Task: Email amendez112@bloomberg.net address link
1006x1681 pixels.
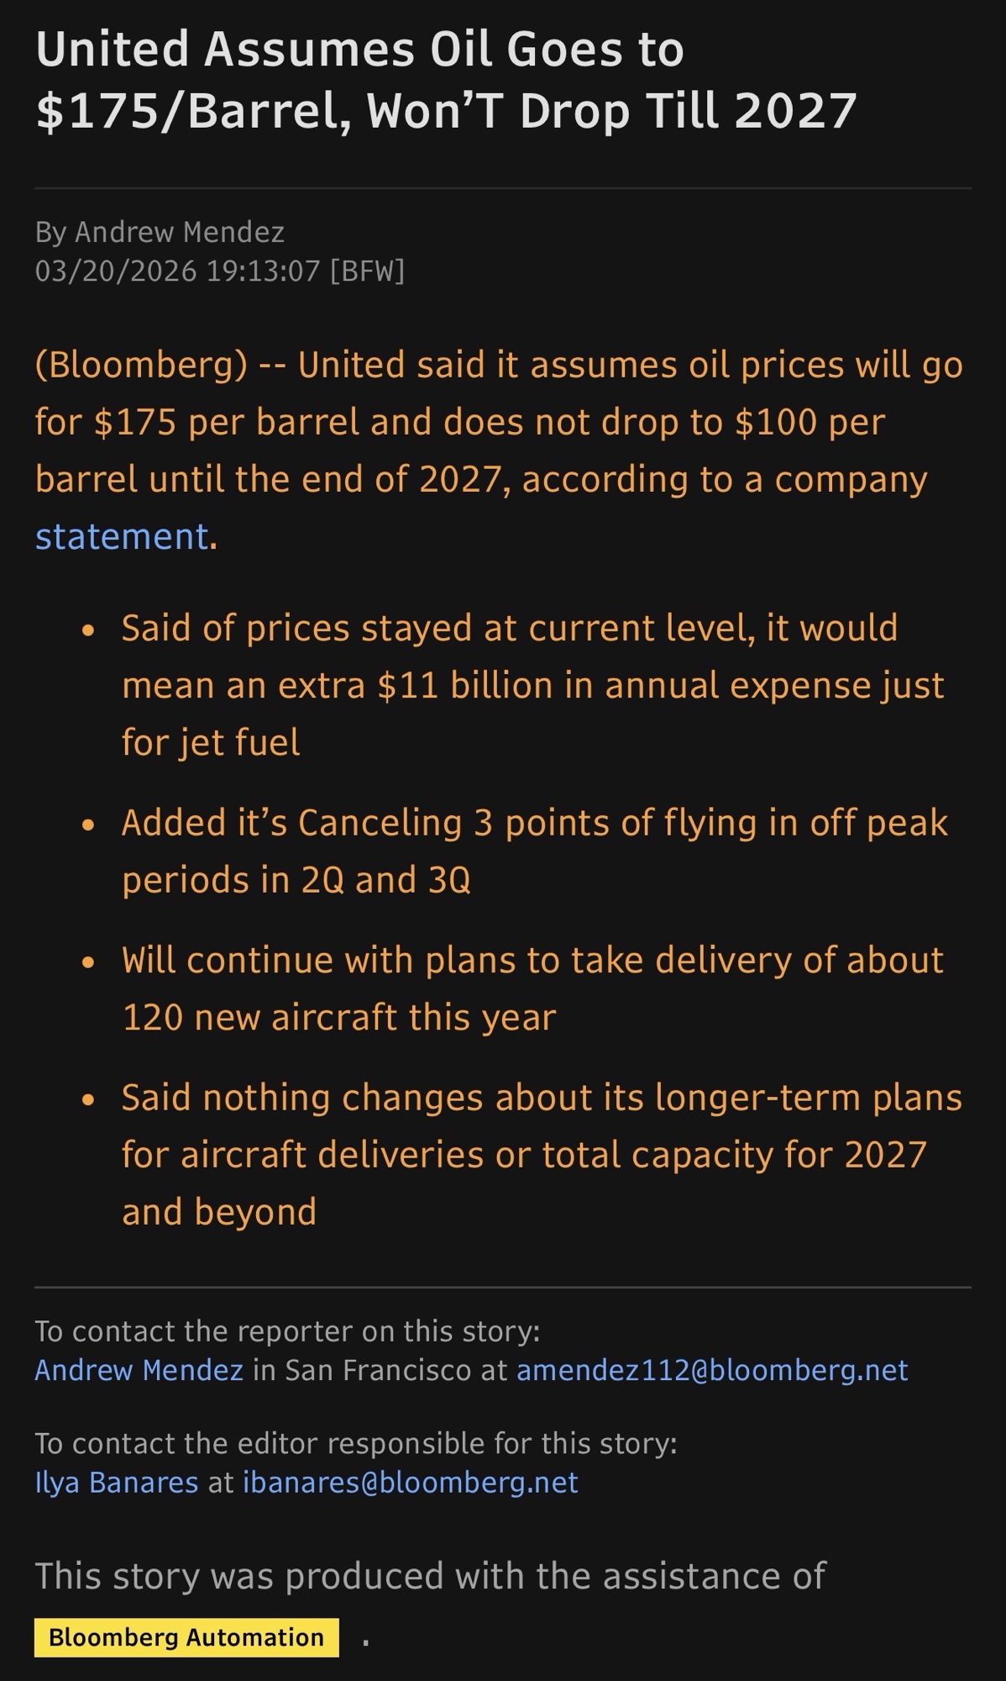Action: [712, 1370]
